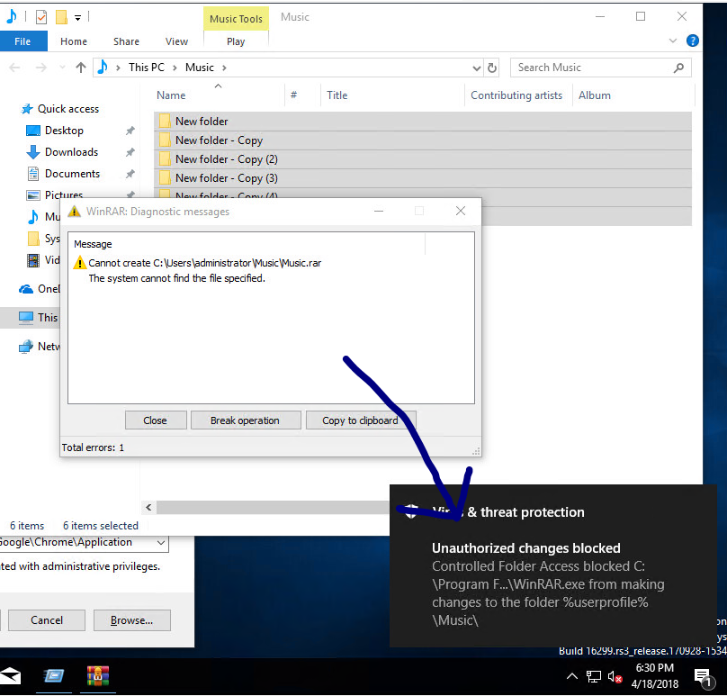The height and width of the screenshot is (696, 727).
Task: Sort by the Album column header
Action: tap(595, 95)
